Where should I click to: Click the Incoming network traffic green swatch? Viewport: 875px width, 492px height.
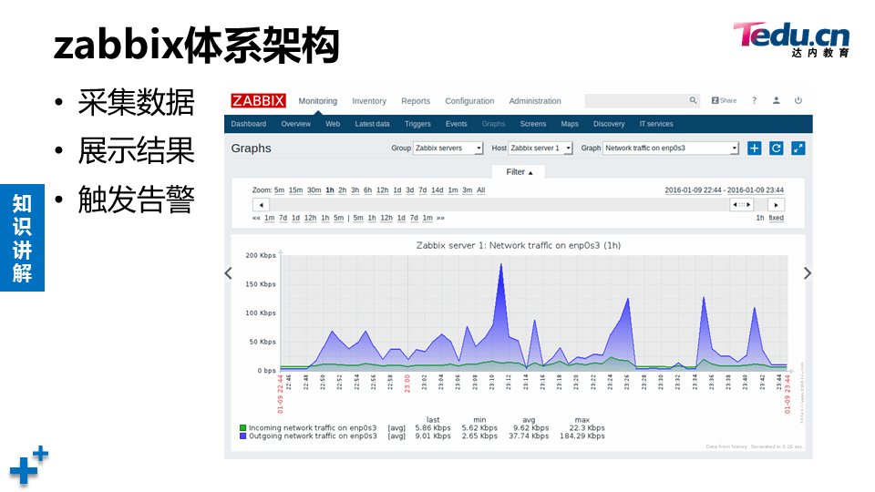pos(242,428)
